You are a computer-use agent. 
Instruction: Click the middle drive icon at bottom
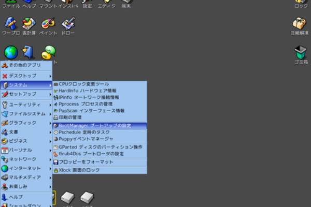pyautogui.click(x=67, y=198)
